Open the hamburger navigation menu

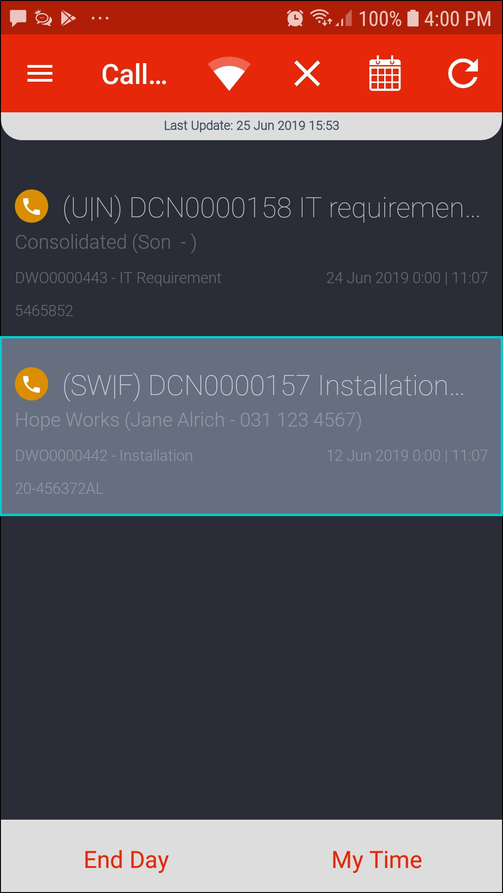click(40, 74)
